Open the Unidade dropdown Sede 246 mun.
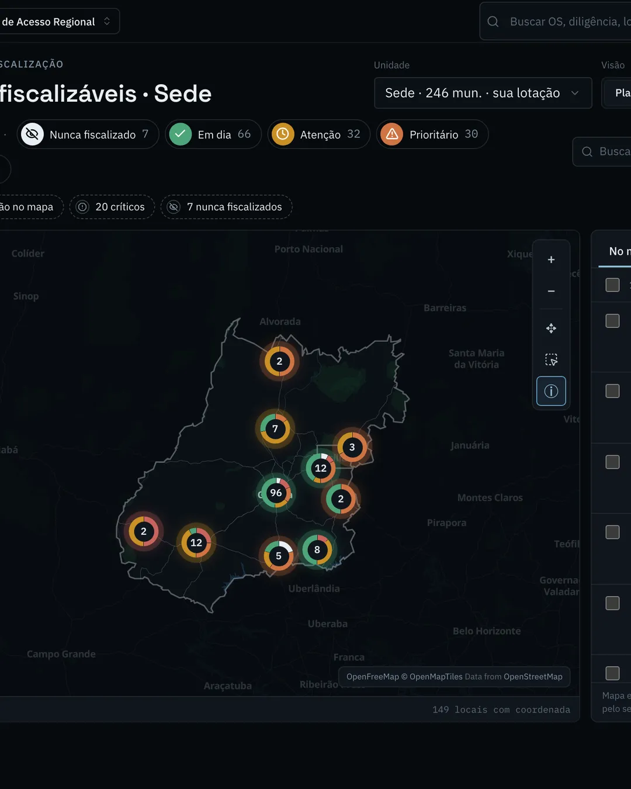 483,93
